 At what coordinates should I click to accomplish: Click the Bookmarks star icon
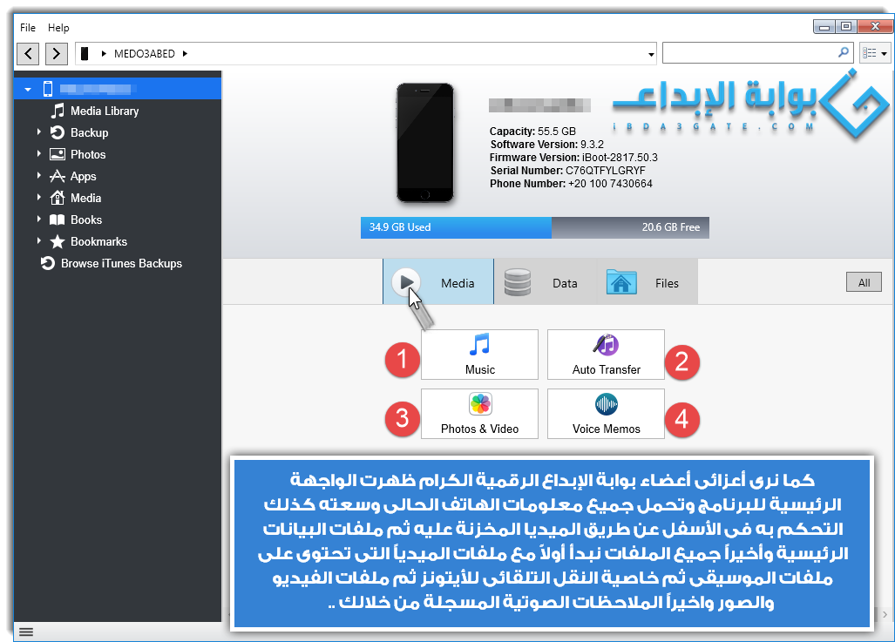click(57, 242)
